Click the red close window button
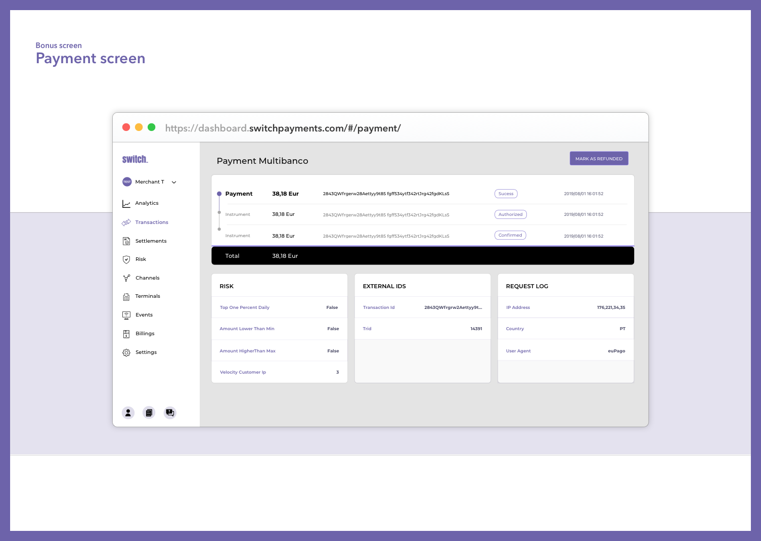 pyautogui.click(x=126, y=127)
